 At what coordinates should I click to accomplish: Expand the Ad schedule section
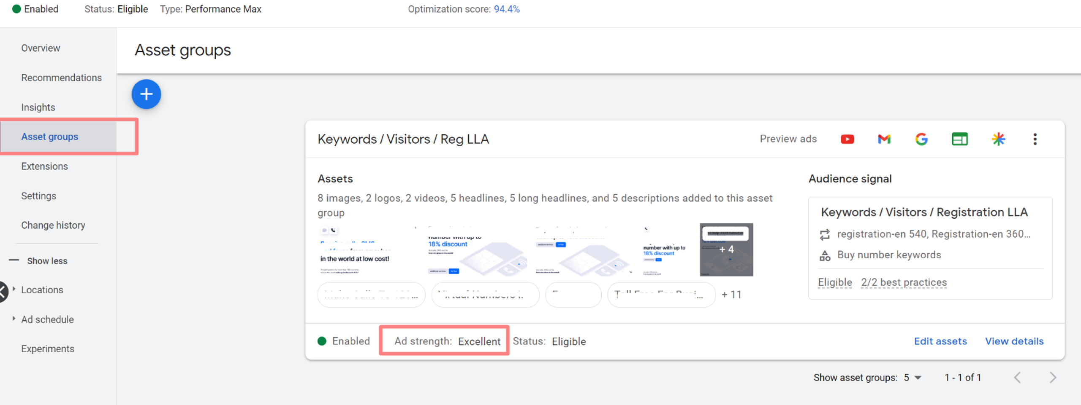pyautogui.click(x=47, y=319)
